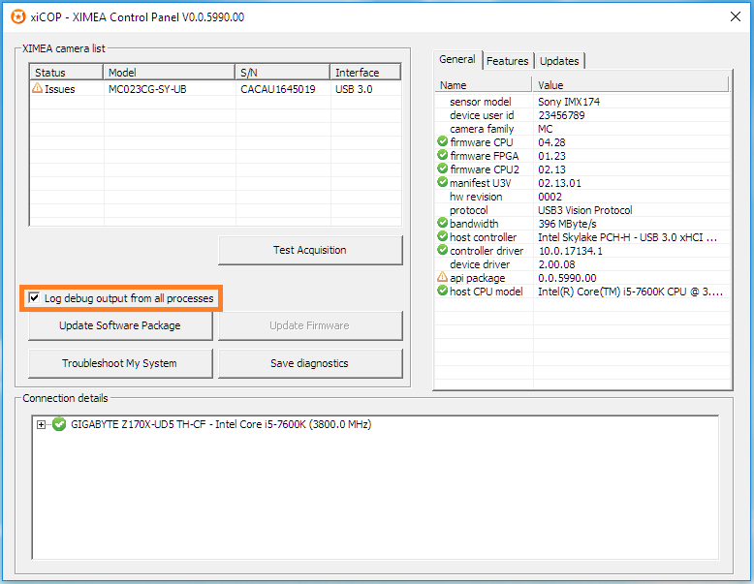754x584 pixels.
Task: Open the Features tab
Action: [507, 61]
